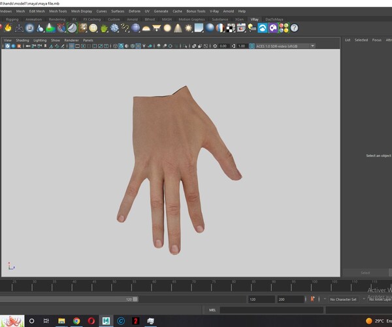Click the wireframe grid sphere icon

point(93,28)
